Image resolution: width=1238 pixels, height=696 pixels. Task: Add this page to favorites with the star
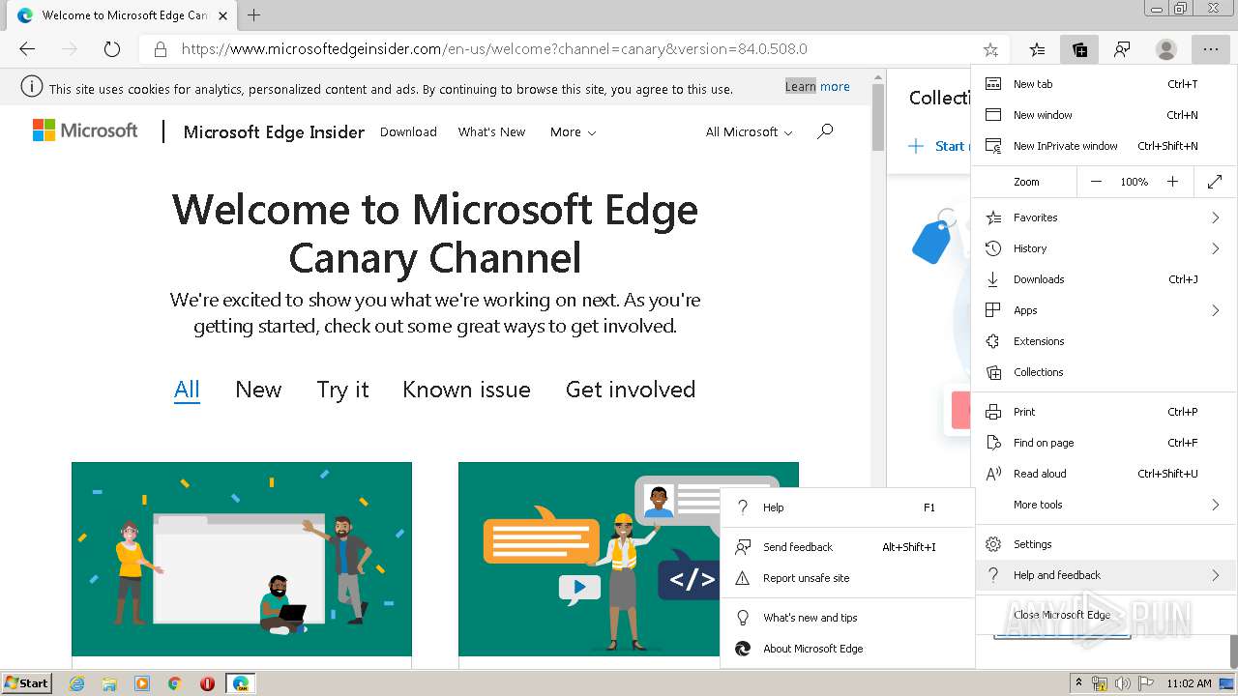(x=990, y=49)
